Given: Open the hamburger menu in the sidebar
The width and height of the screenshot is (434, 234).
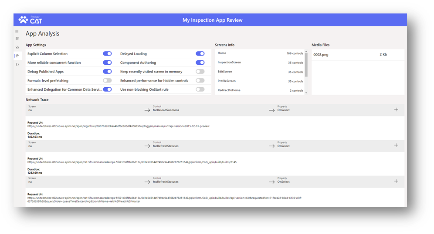Looking at the screenshot, I should [17, 31].
